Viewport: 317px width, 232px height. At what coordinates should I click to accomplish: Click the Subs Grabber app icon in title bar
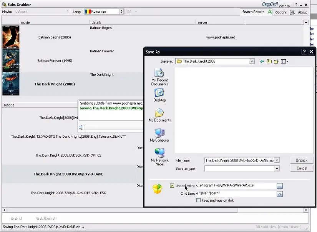point(4,4)
